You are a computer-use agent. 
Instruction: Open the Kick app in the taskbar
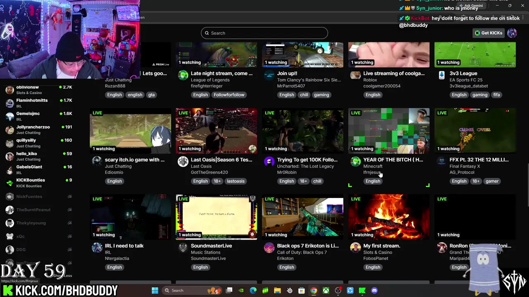(362, 290)
